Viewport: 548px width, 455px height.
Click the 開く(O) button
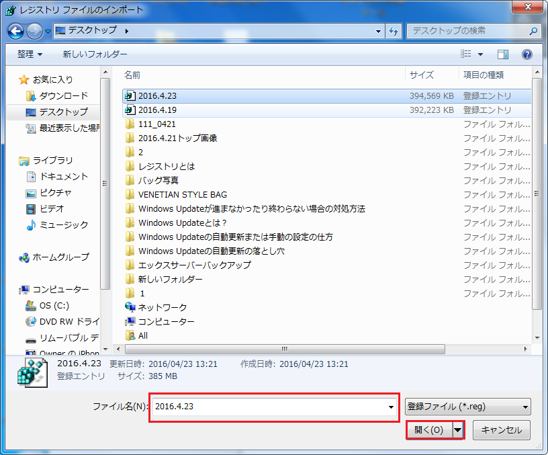(429, 430)
